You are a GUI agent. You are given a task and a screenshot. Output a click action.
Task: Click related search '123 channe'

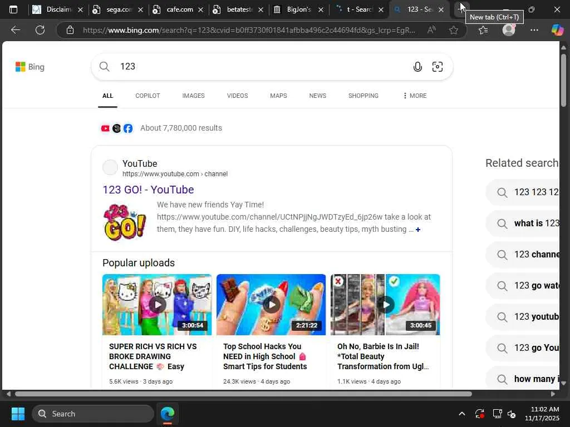pyautogui.click(x=523, y=255)
